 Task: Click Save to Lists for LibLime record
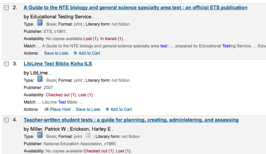[88, 109]
